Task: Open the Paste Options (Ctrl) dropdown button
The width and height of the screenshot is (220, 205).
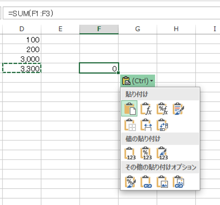Action: coord(138,81)
